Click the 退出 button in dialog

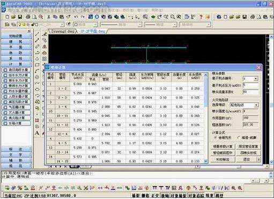(x=247, y=159)
